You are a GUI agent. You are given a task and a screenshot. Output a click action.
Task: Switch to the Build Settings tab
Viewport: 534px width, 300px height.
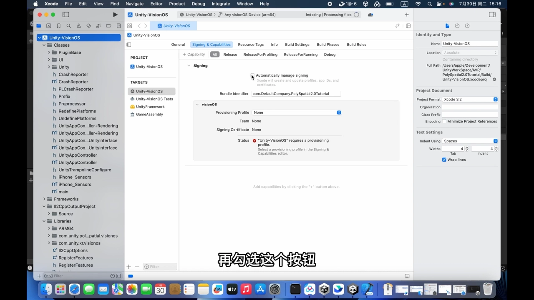click(297, 45)
